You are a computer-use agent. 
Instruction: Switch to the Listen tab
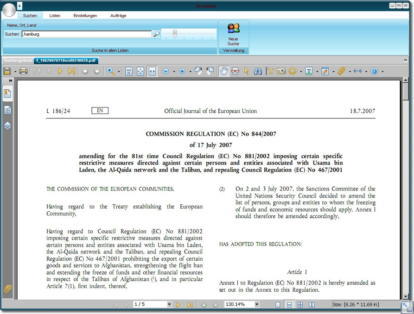pyautogui.click(x=55, y=16)
